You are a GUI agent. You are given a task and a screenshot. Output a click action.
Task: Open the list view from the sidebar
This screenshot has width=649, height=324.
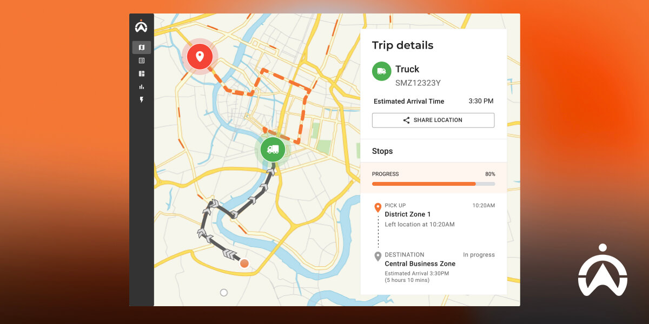point(141,60)
